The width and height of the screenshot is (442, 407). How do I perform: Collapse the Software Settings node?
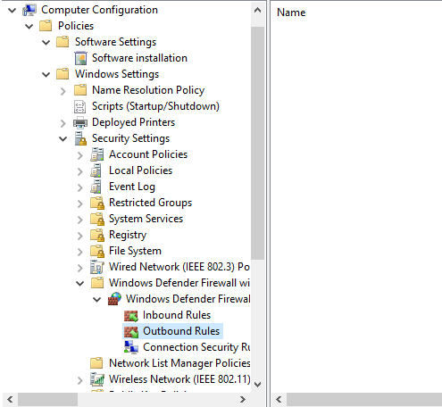tap(46, 43)
